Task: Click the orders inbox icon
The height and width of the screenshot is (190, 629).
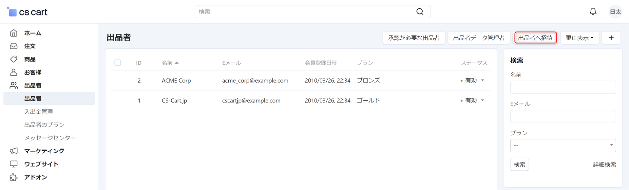Action: (x=14, y=46)
